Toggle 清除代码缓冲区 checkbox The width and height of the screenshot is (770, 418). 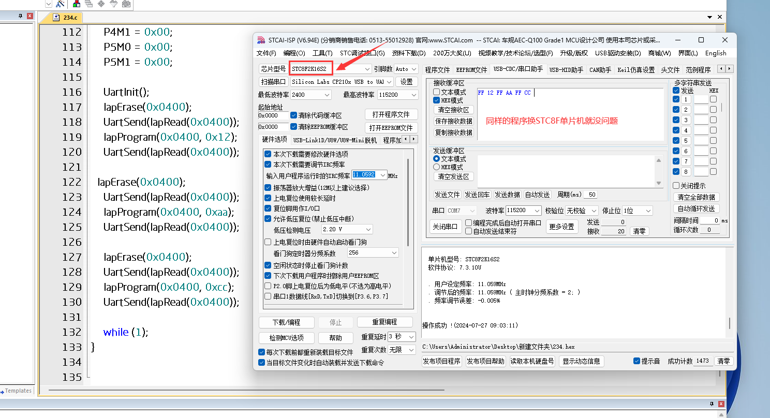(294, 115)
